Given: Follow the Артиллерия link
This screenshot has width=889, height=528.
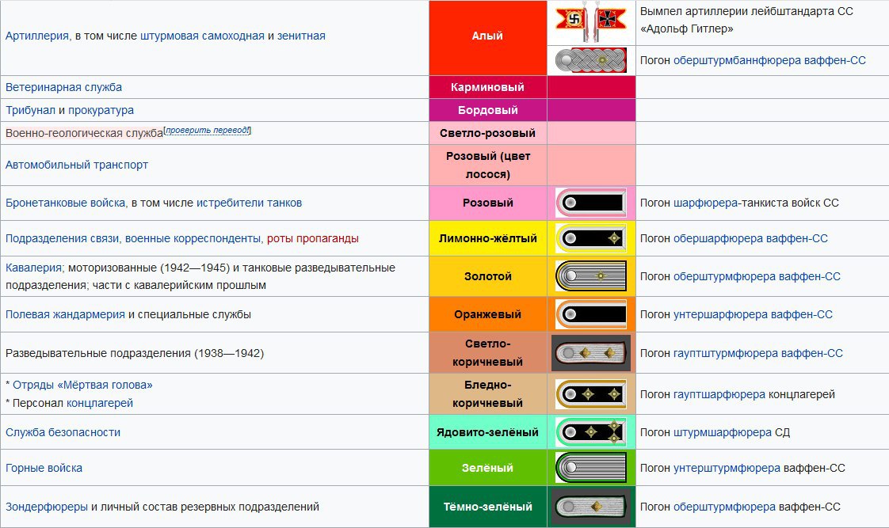Looking at the screenshot, I should tap(37, 36).
